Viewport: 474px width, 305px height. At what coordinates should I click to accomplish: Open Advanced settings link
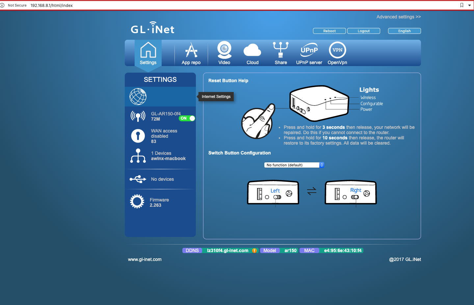coord(399,17)
